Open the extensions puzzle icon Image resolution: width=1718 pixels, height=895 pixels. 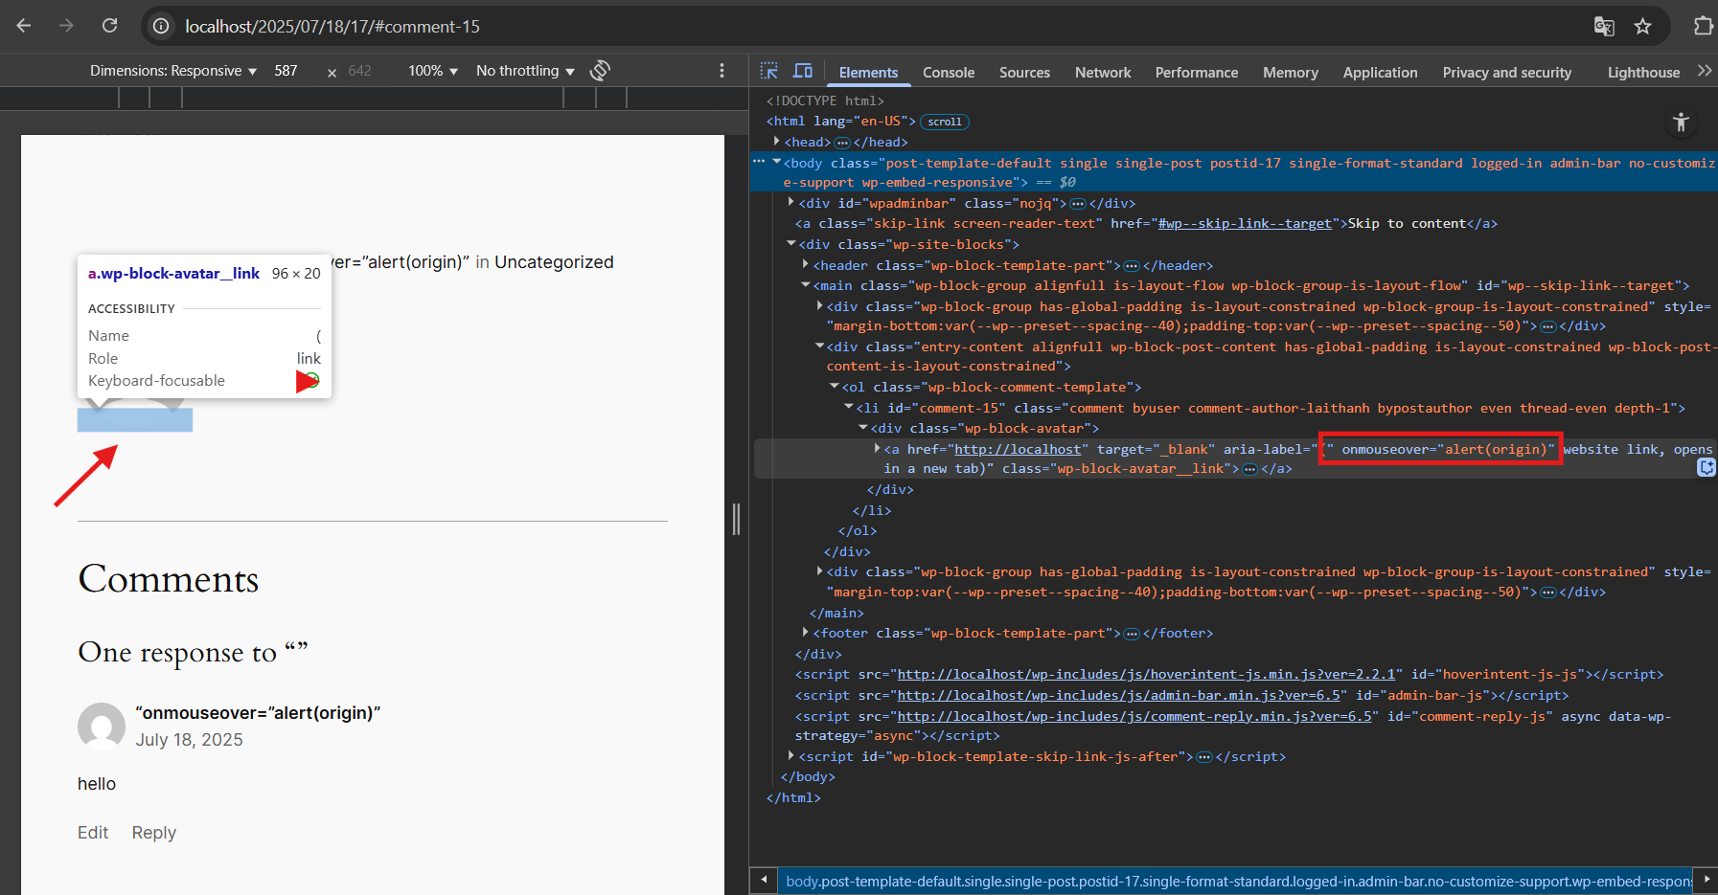tap(1703, 26)
